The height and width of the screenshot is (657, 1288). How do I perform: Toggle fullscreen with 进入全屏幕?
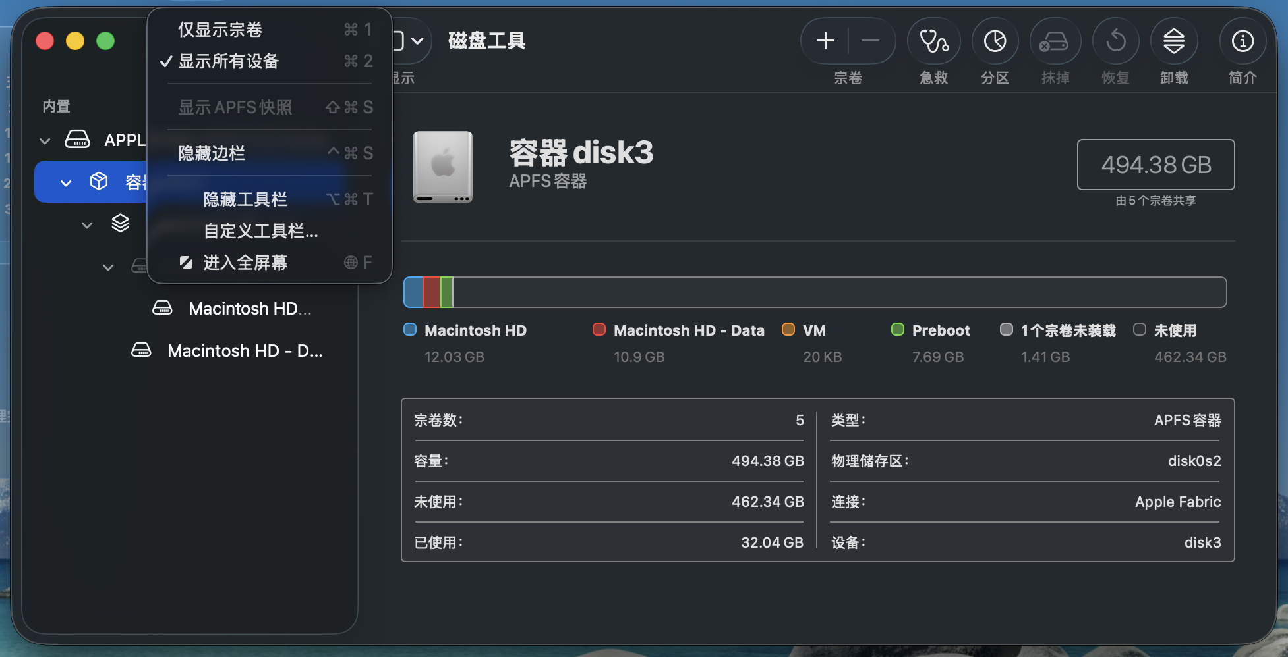tap(245, 263)
